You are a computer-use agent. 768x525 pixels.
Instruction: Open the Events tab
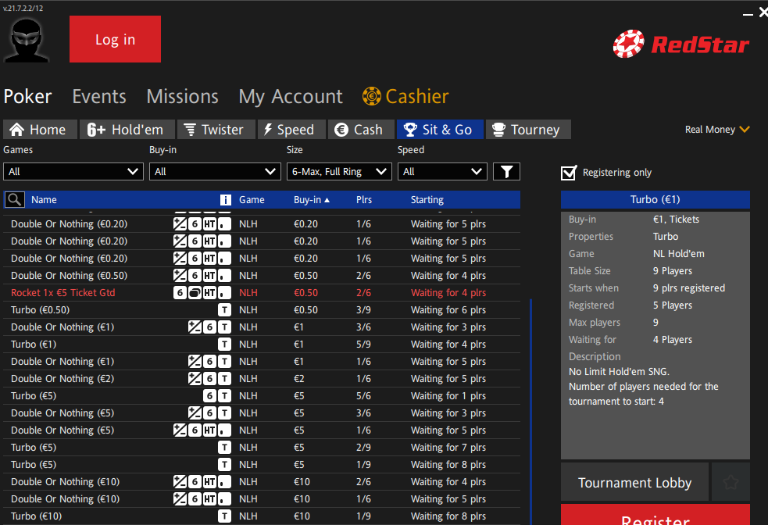click(x=99, y=96)
